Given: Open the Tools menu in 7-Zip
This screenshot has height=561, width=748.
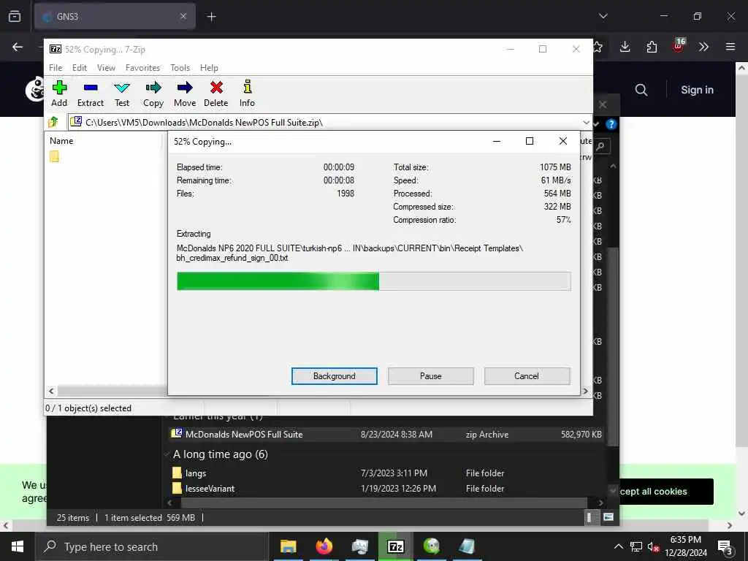Looking at the screenshot, I should pos(180,68).
